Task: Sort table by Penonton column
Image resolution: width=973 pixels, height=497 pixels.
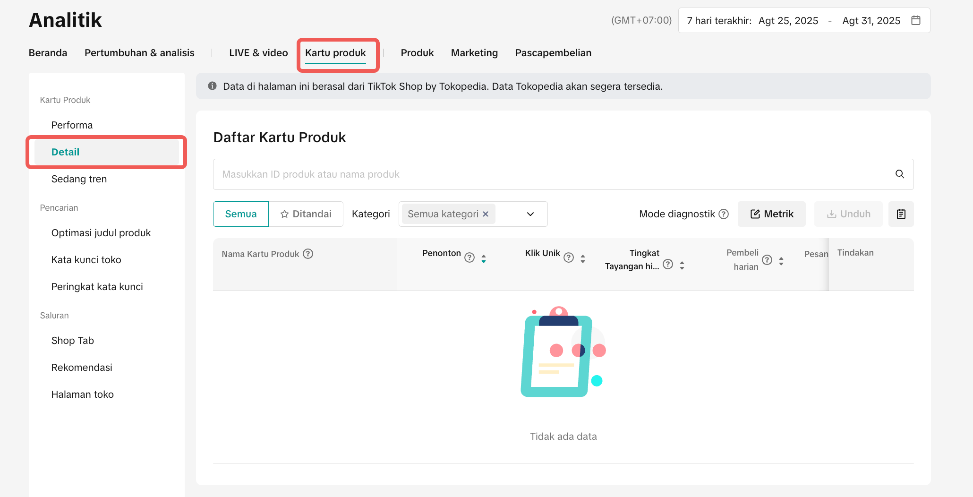Action: [484, 258]
